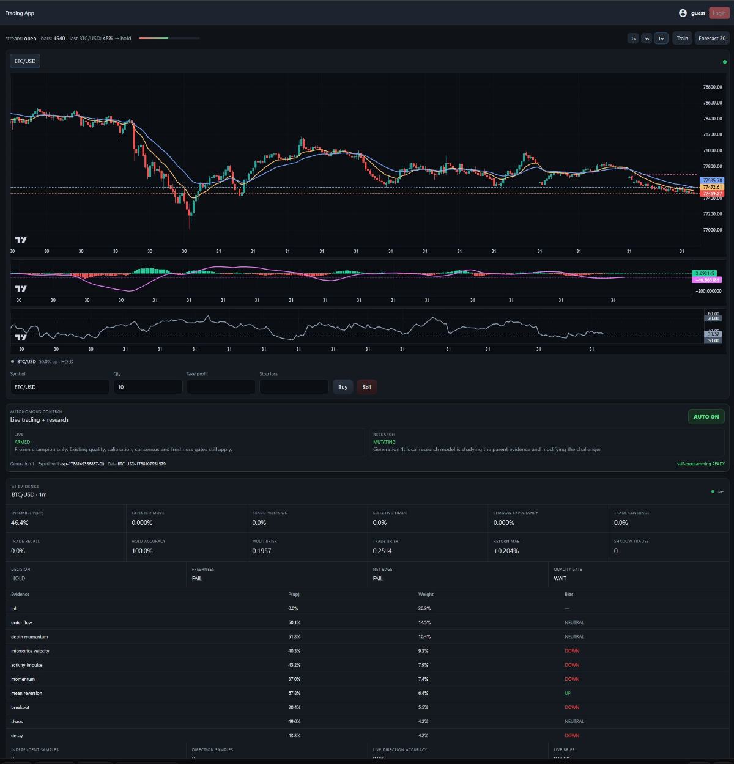Screen dimensions: 734x764
Task: Click the "+0.204%" Return MAE value
Action: pos(506,551)
